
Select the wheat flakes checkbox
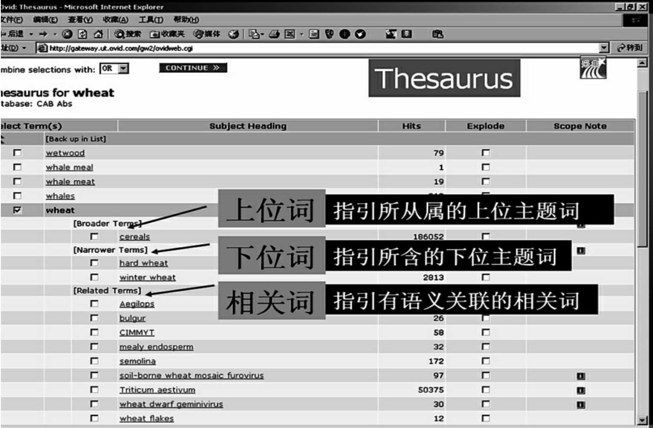94,418
